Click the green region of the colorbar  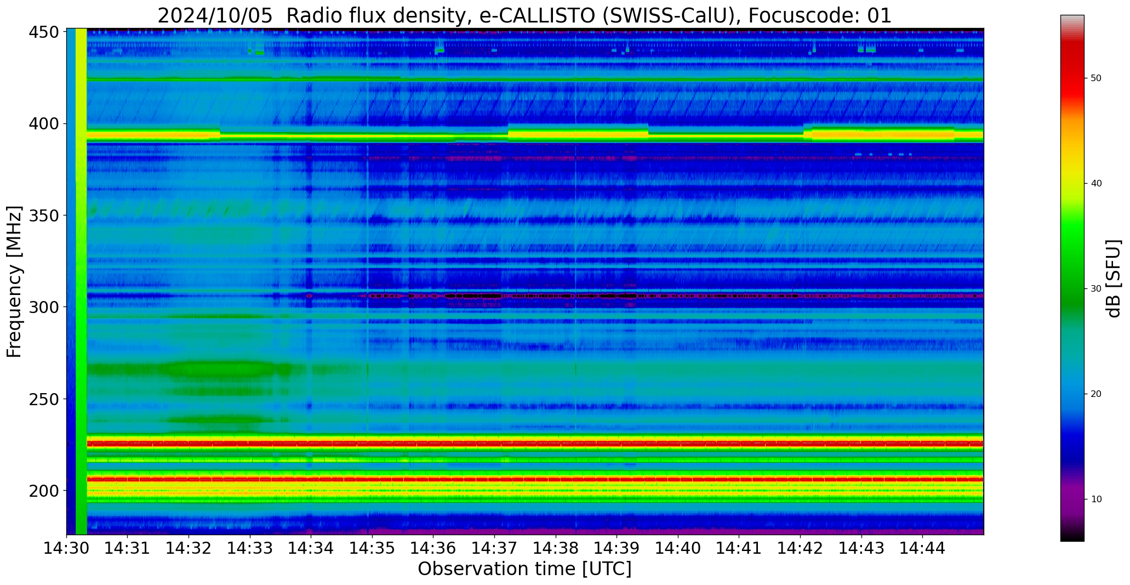point(1072,263)
